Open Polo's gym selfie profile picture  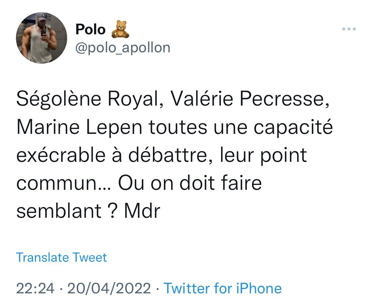(x=42, y=38)
